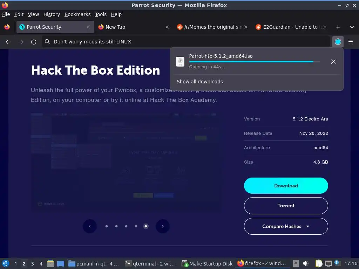
Task: Expand the Compare Hashes dropdown
Action: click(286, 226)
